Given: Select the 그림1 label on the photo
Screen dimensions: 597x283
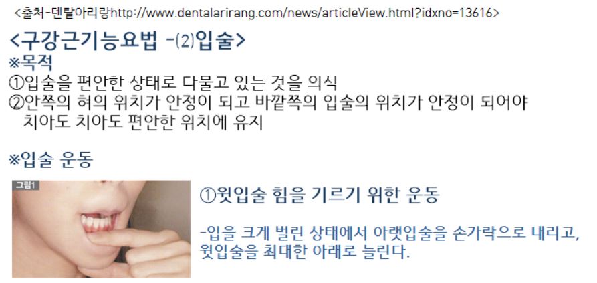Looking at the screenshot, I should [x=25, y=185].
